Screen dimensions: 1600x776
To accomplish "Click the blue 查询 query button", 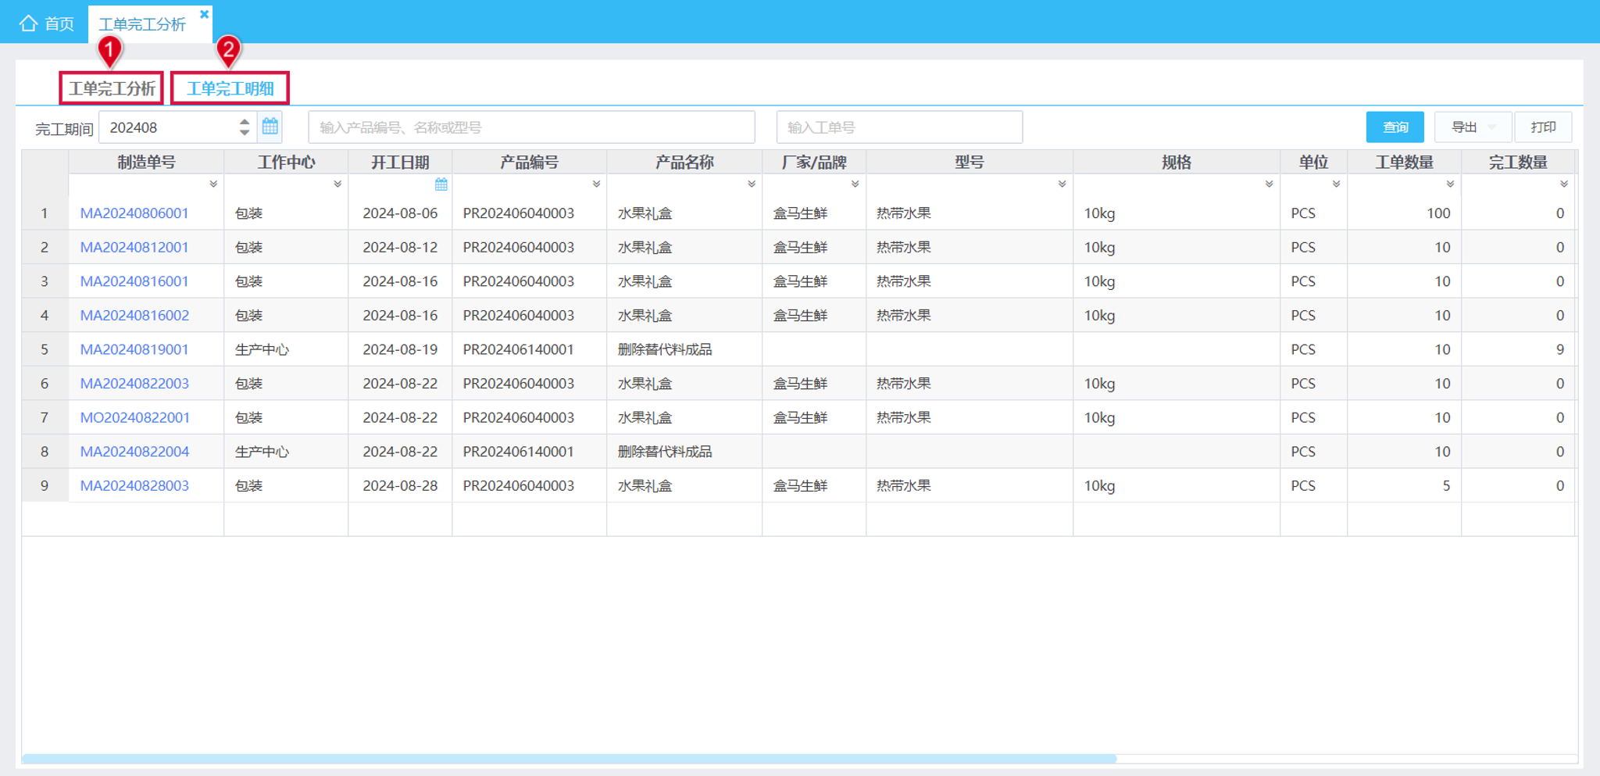I will [x=1395, y=127].
